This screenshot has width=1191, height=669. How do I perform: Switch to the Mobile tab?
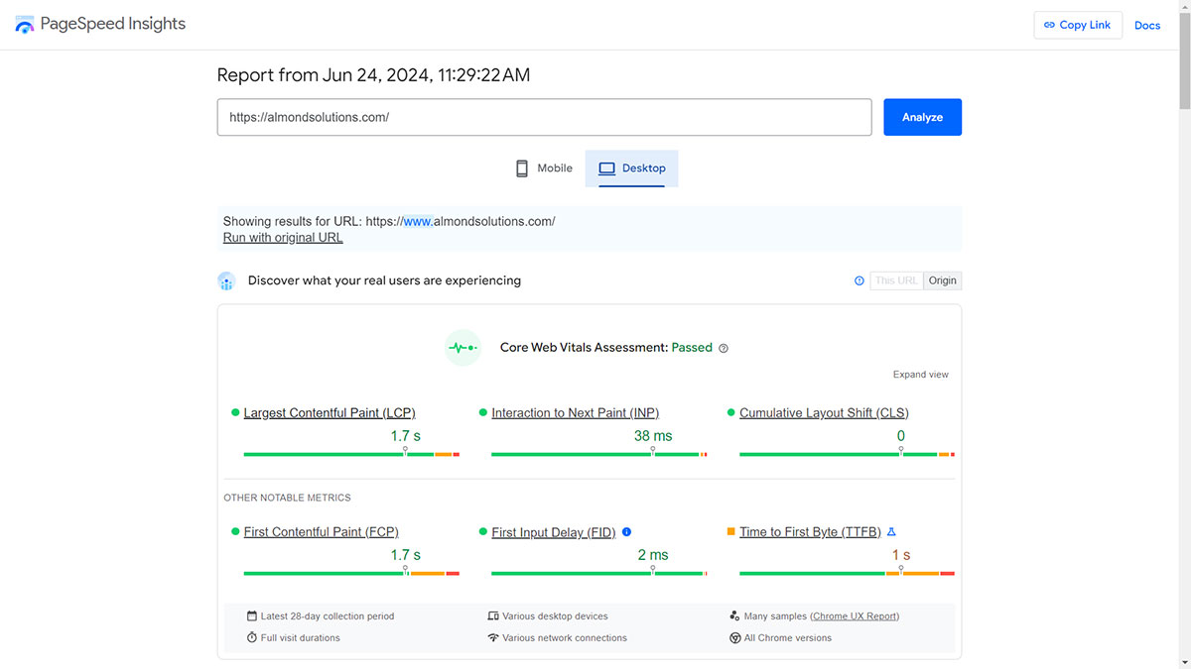pos(544,168)
